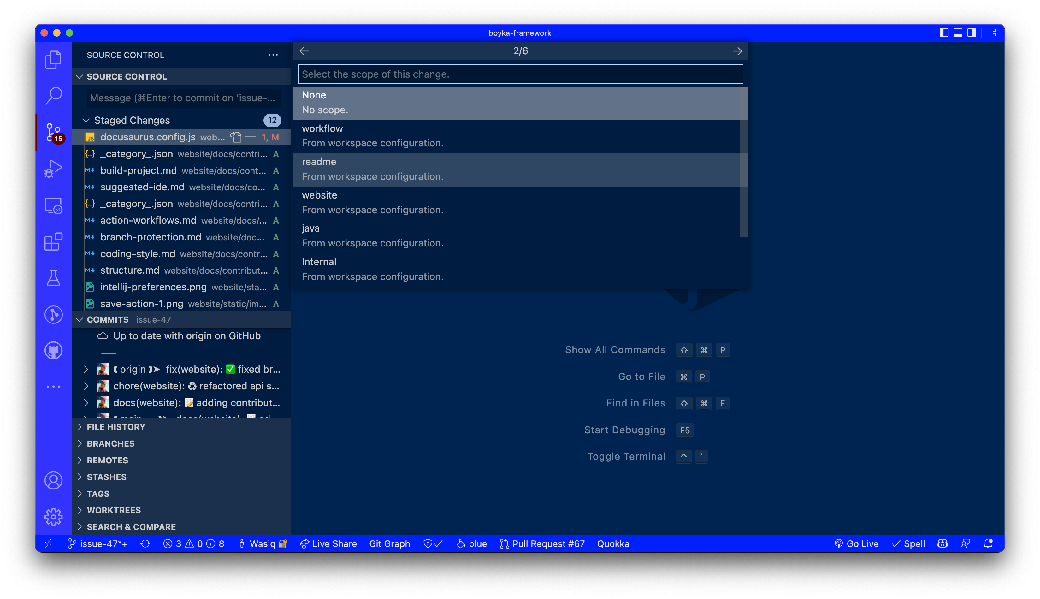Click the scope search input field
This screenshot has height=599, width=1040.
520,74
